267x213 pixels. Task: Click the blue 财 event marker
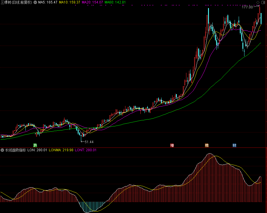234,145
